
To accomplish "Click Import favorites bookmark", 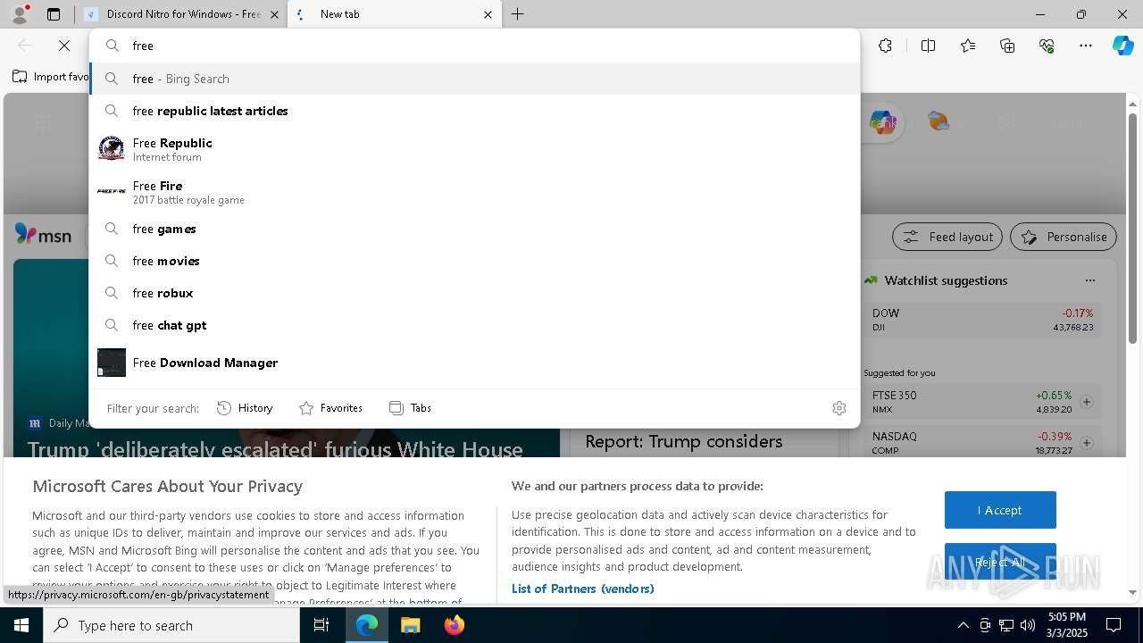I will [x=51, y=77].
